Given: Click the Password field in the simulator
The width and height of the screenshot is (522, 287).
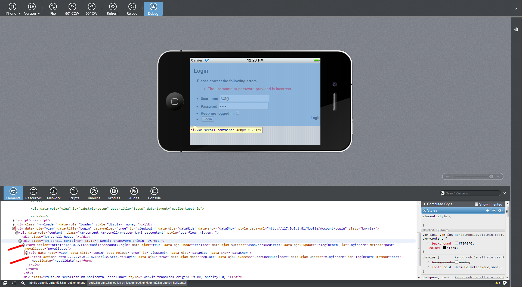Looking at the screenshot, I should pos(244,106).
